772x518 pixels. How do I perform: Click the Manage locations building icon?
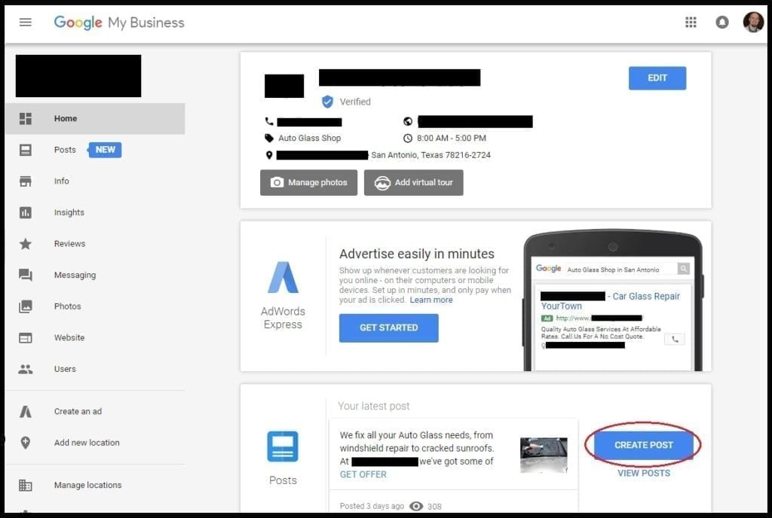pos(25,485)
